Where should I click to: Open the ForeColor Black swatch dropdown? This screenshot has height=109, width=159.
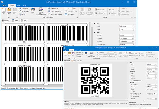[156, 87]
